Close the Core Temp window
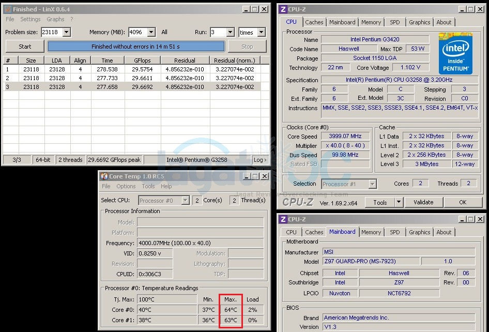This screenshot has height=332, width=489. click(x=264, y=176)
